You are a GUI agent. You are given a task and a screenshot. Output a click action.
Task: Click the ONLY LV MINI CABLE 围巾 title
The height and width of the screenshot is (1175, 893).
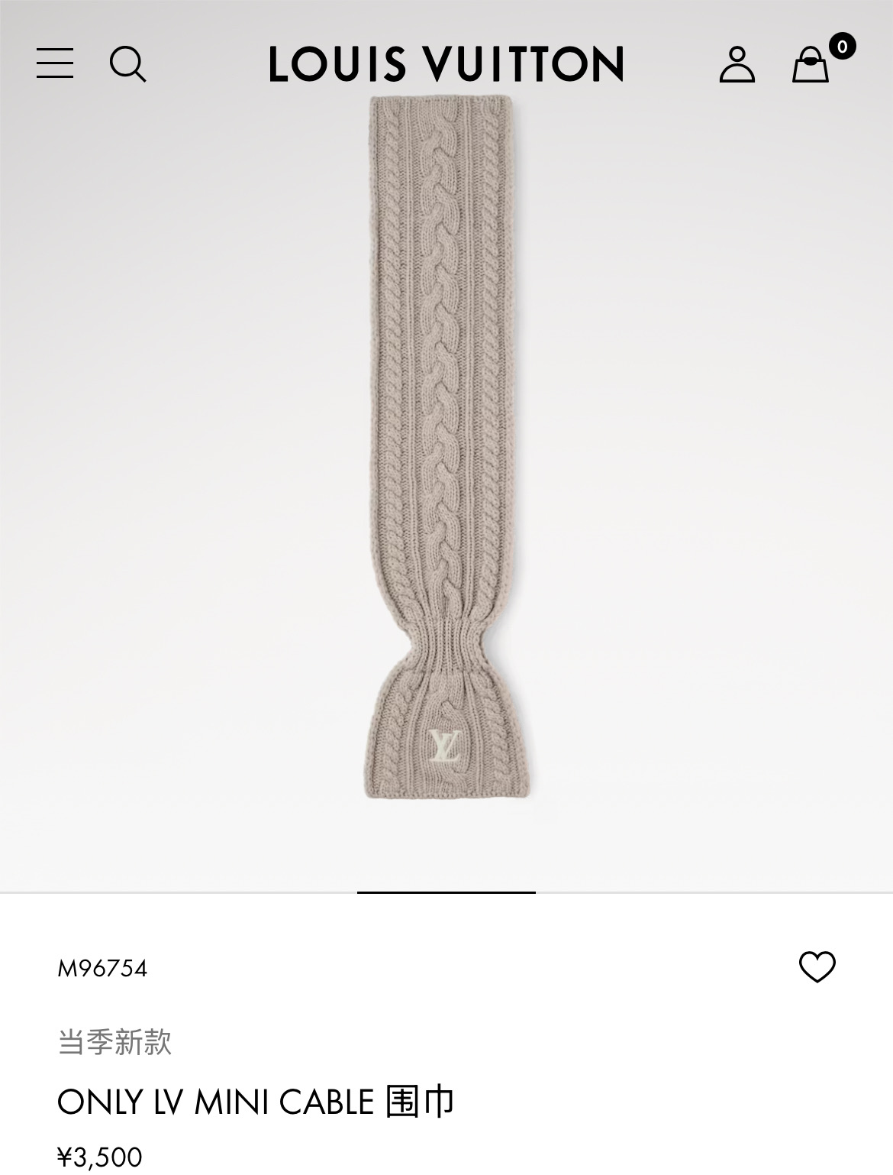[256, 1102]
